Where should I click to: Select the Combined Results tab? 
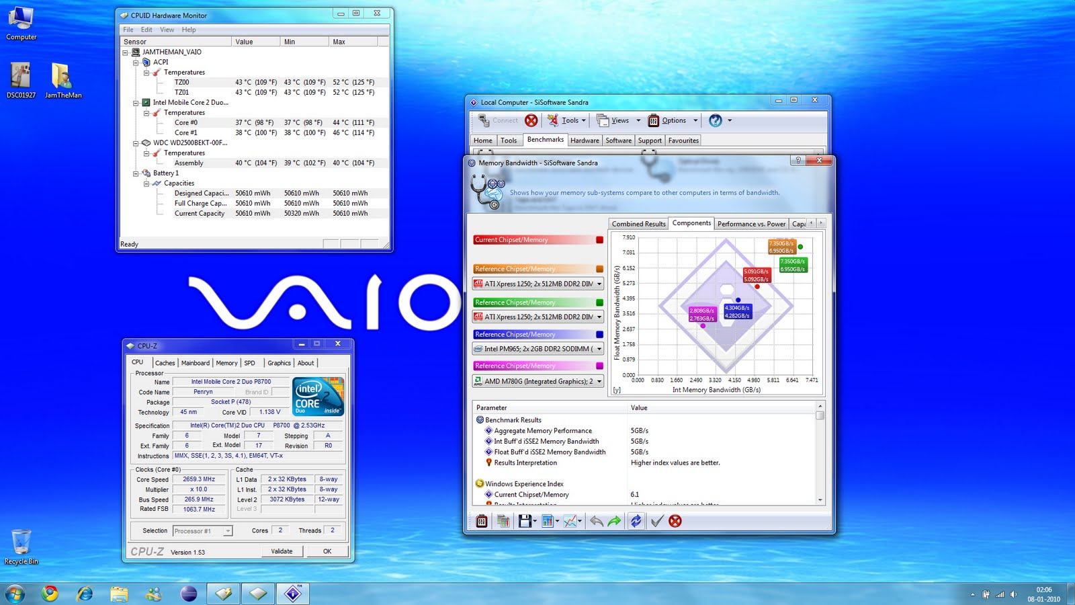coord(638,224)
